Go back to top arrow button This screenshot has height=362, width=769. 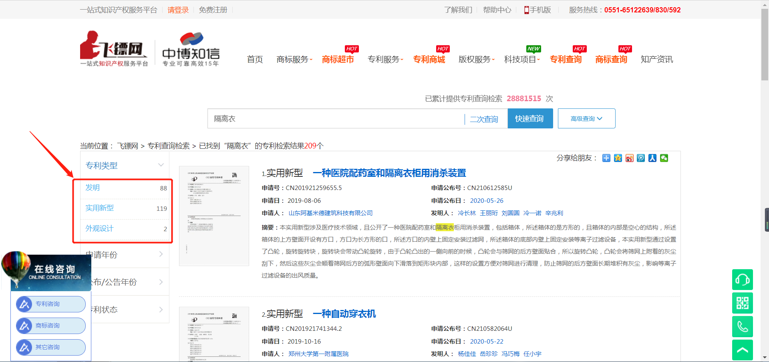point(743,350)
